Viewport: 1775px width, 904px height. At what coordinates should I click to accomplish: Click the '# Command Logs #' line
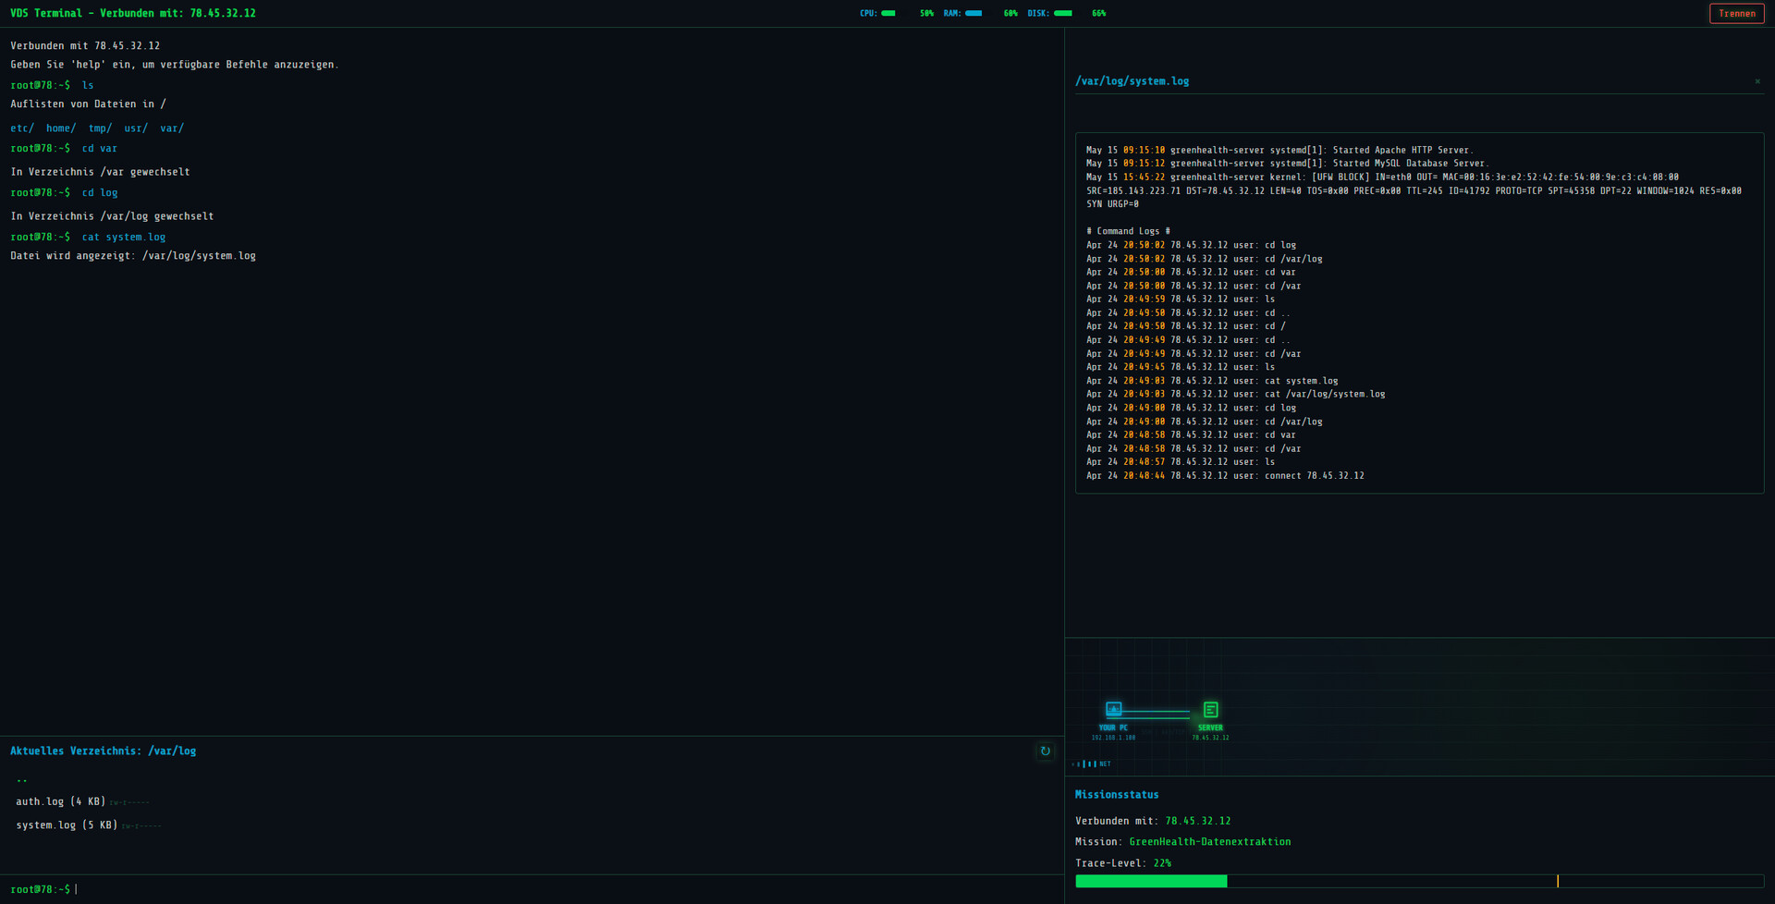1128,231
